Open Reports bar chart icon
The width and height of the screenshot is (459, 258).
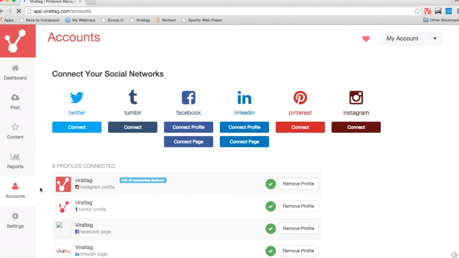click(15, 156)
